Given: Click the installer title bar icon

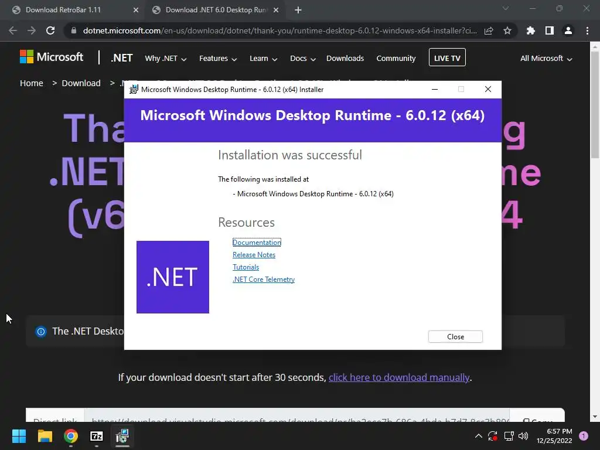Looking at the screenshot, I should [x=134, y=90].
